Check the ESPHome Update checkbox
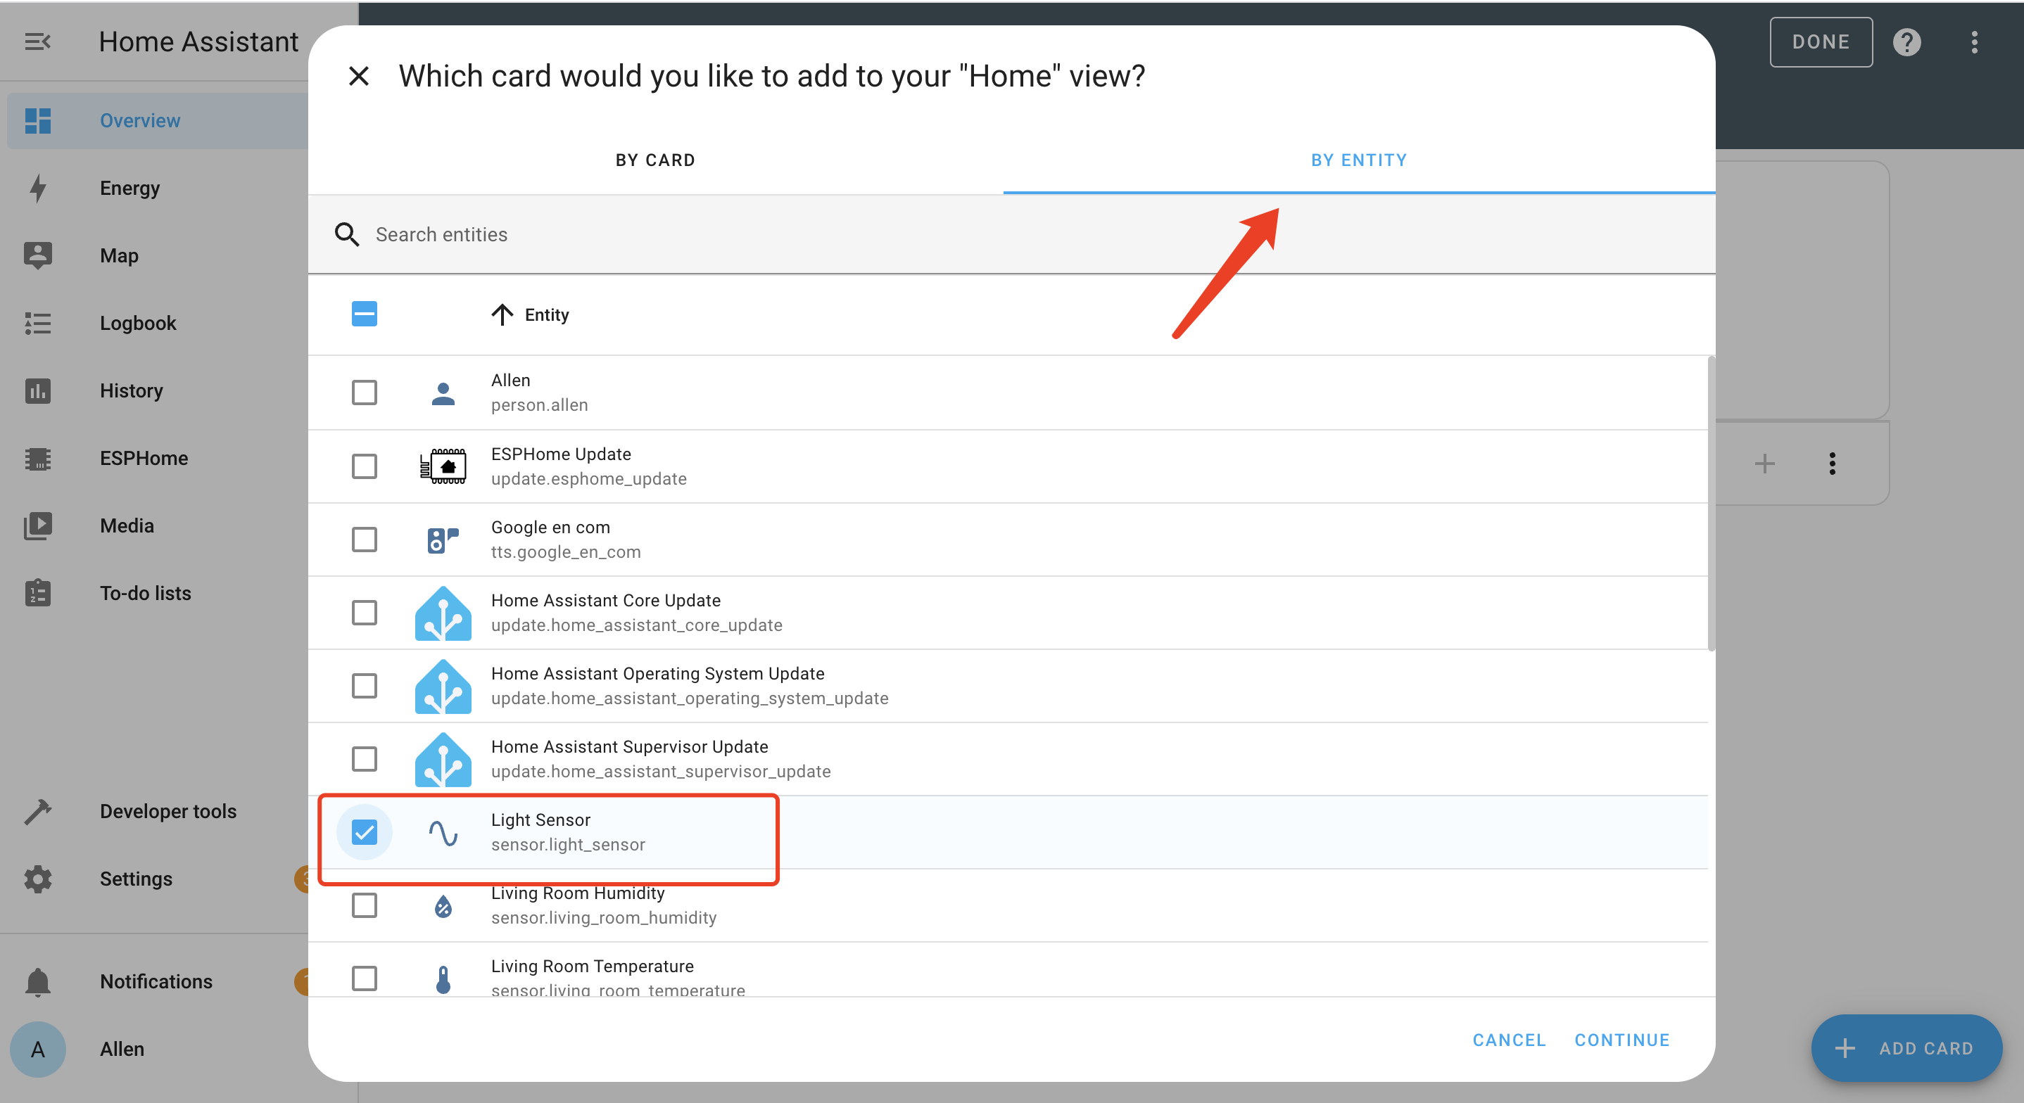 pos(364,466)
